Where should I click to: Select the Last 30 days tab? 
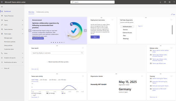[x=43, y=80]
